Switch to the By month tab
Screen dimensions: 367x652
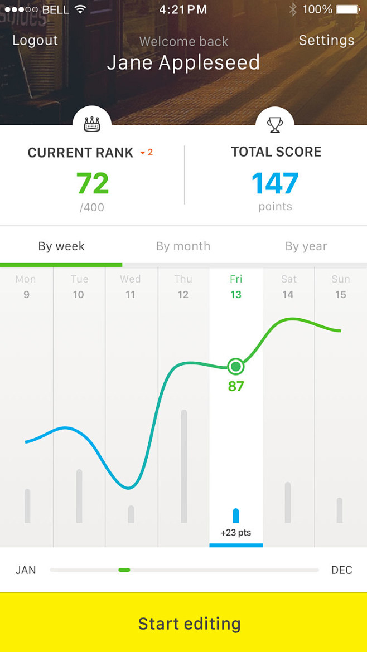(183, 246)
